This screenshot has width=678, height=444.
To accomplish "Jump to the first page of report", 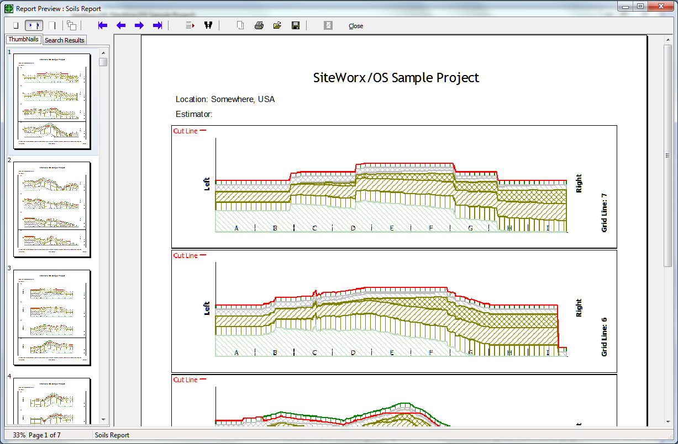I will click(102, 25).
